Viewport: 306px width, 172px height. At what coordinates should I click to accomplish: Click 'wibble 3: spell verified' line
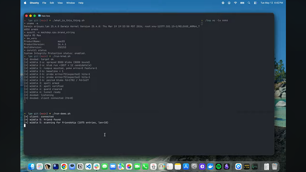(44, 86)
